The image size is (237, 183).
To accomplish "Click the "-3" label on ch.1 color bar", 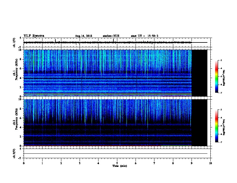I will pyautogui.click(x=221, y=60).
